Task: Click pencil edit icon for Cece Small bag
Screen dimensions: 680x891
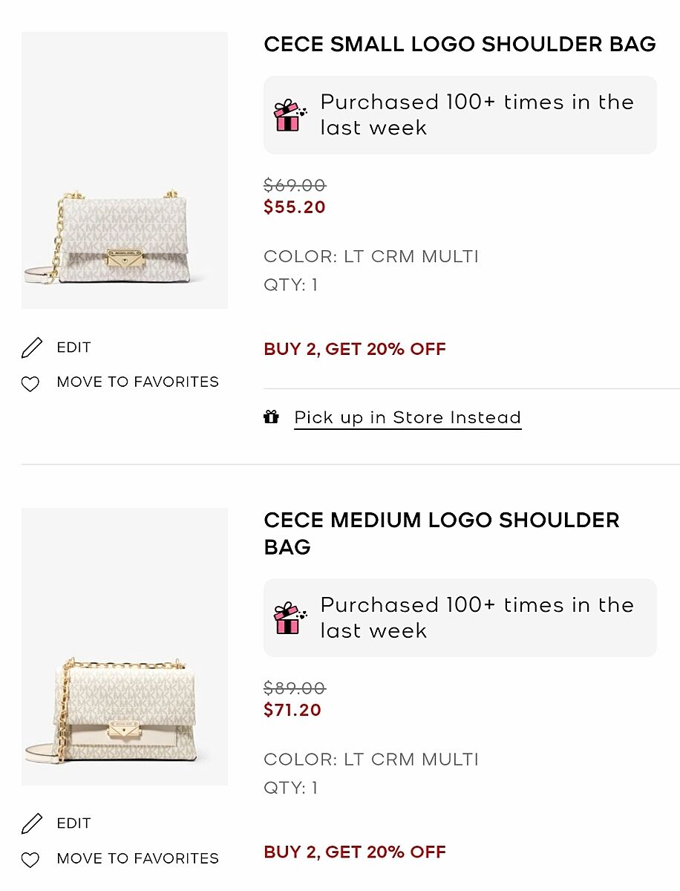Action: [x=32, y=347]
